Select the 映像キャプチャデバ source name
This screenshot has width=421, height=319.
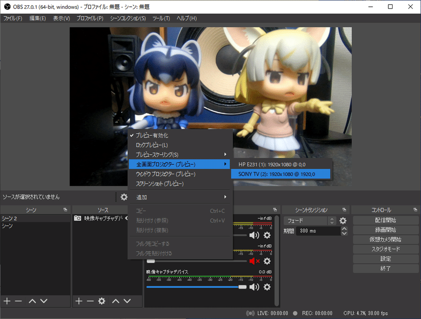pyautogui.click(x=103, y=218)
